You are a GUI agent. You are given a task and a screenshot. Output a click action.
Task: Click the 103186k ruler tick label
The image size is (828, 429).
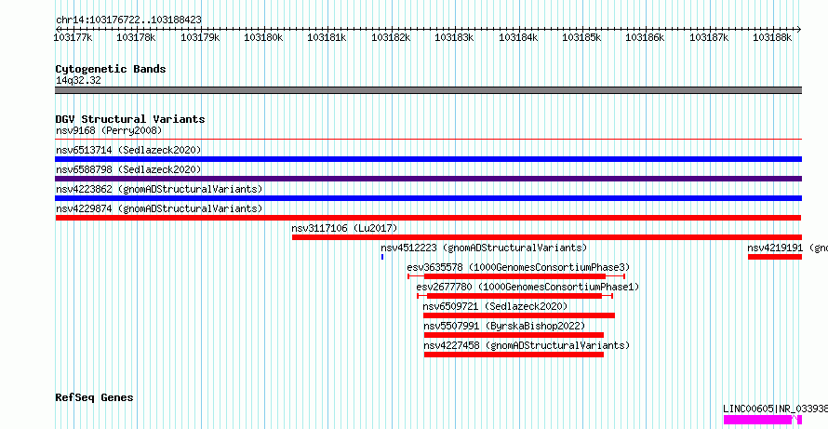tap(646, 37)
